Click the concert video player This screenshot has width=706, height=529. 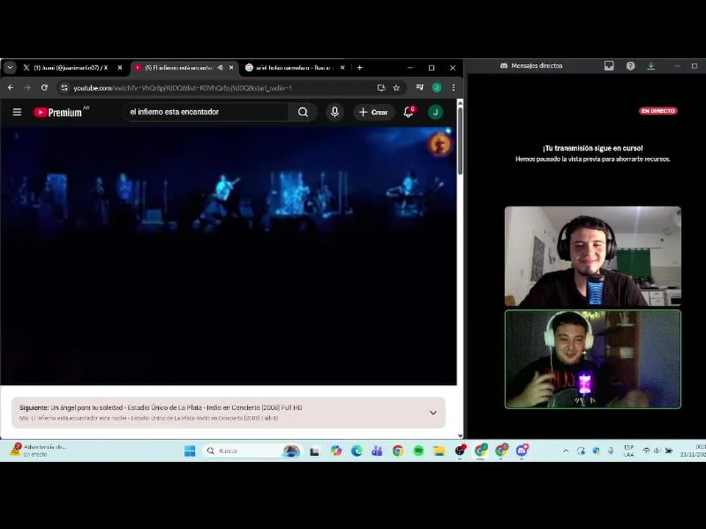coord(228,256)
